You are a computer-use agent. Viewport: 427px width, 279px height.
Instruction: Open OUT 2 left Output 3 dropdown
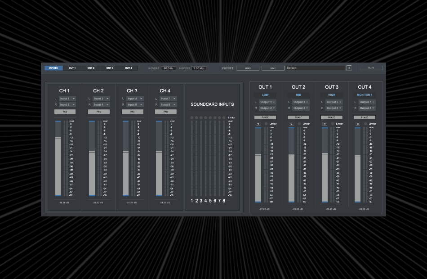tap(301, 102)
